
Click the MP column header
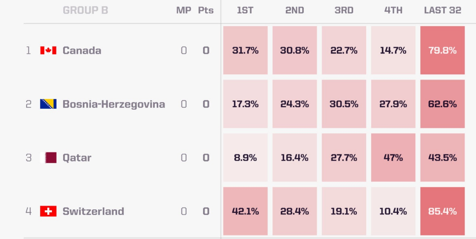[184, 10]
